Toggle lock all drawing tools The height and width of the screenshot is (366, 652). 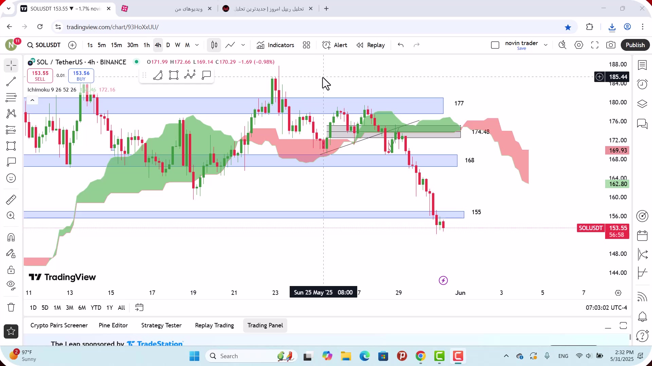(x=11, y=270)
